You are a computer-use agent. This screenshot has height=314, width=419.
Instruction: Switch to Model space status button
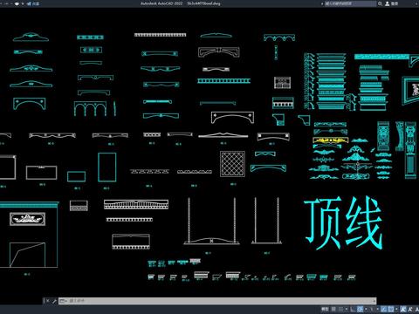tap(325, 309)
